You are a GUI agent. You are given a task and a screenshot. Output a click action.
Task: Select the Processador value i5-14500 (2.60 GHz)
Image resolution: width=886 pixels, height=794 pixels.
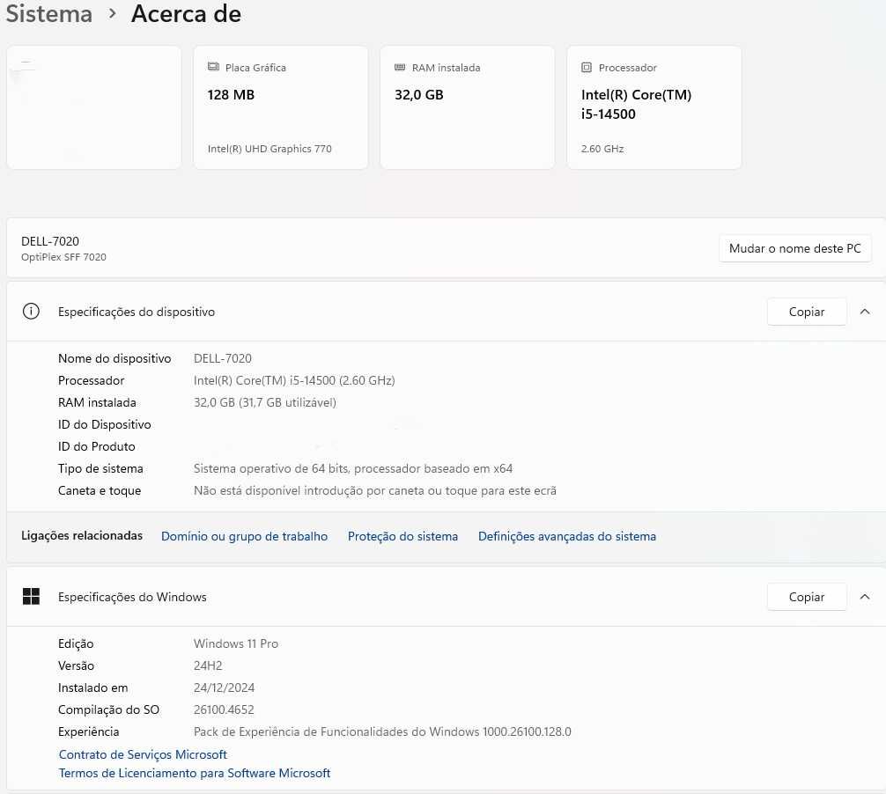(x=294, y=380)
